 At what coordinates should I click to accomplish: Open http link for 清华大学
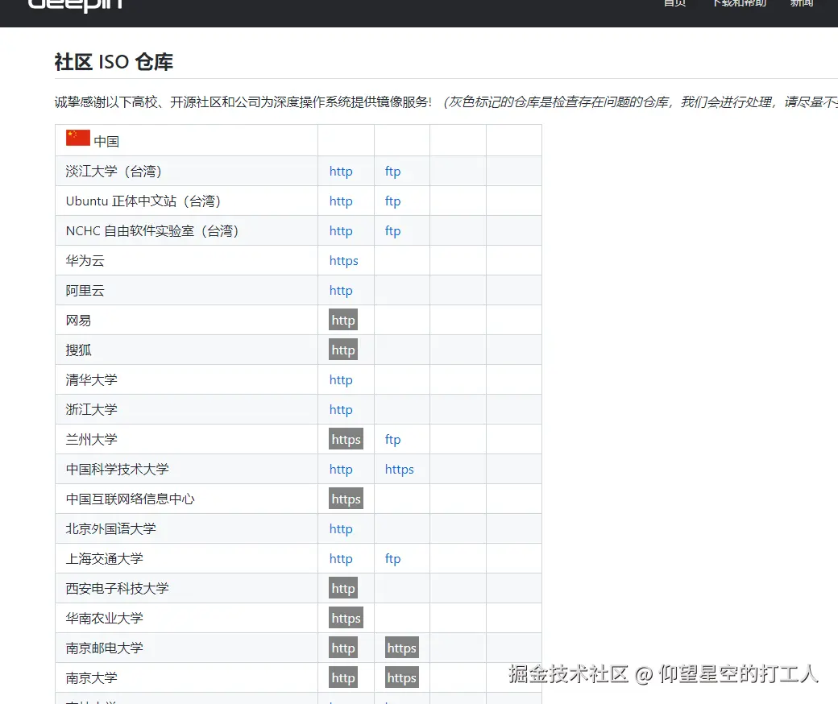click(x=341, y=379)
